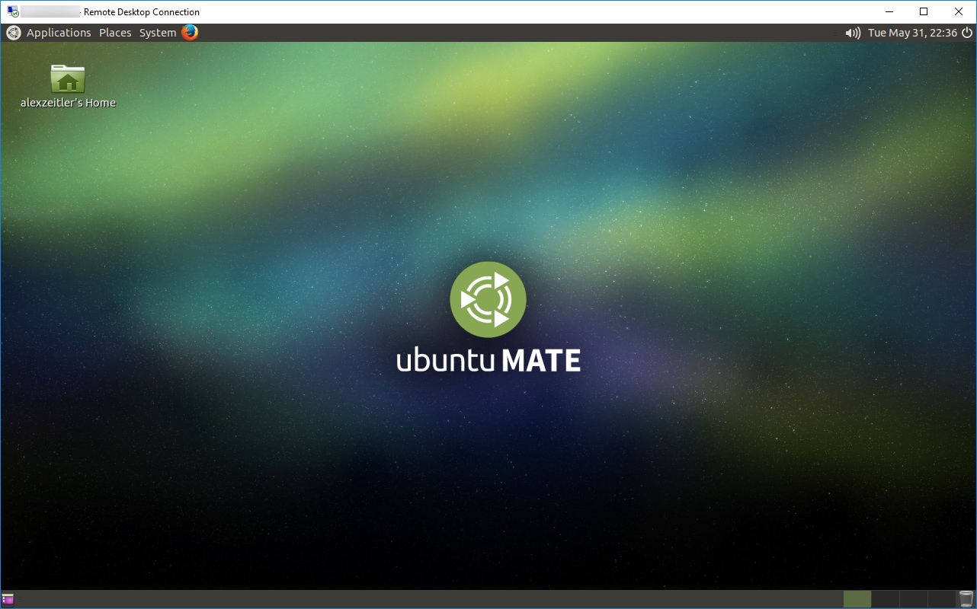Close the Remote Desktop Connection window

959,11
